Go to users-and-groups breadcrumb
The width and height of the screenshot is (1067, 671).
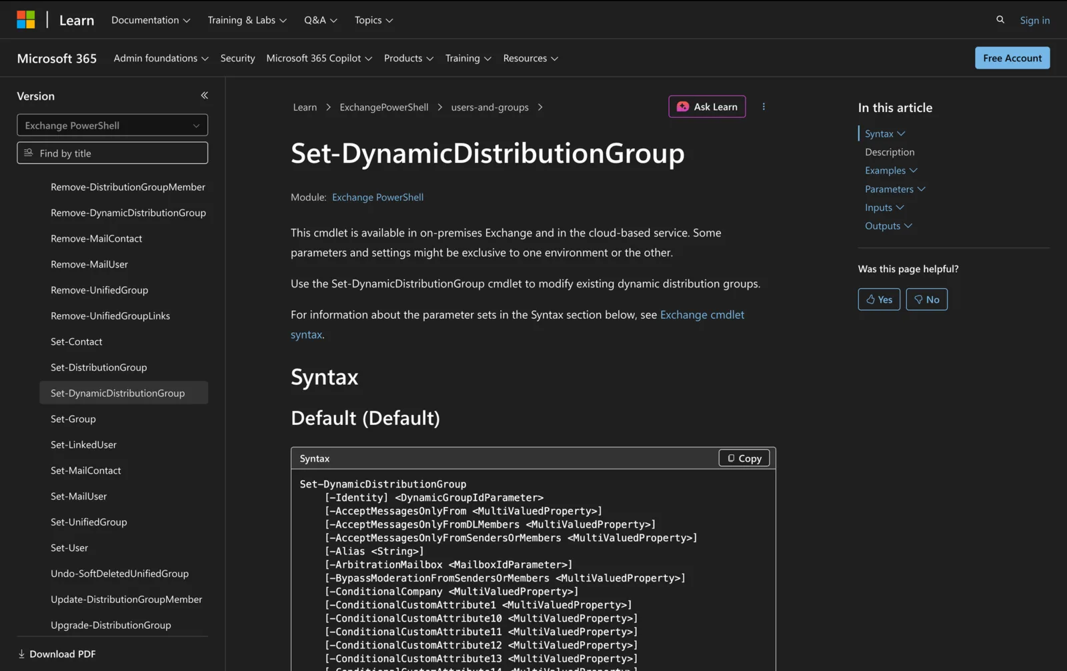[489, 107]
